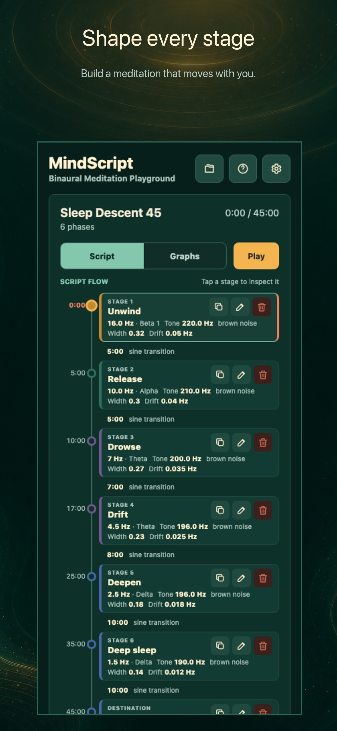Click Width 0.14 in Deep sleep
The height and width of the screenshot is (731, 337).
pos(125,672)
